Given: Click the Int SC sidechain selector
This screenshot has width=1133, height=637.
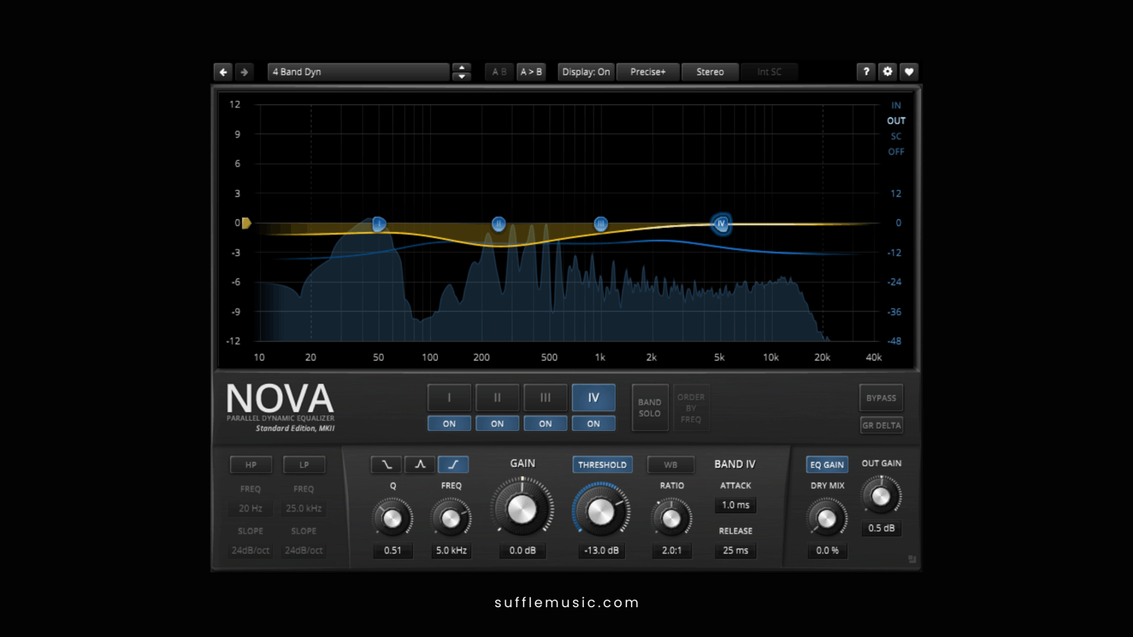Looking at the screenshot, I should [769, 72].
